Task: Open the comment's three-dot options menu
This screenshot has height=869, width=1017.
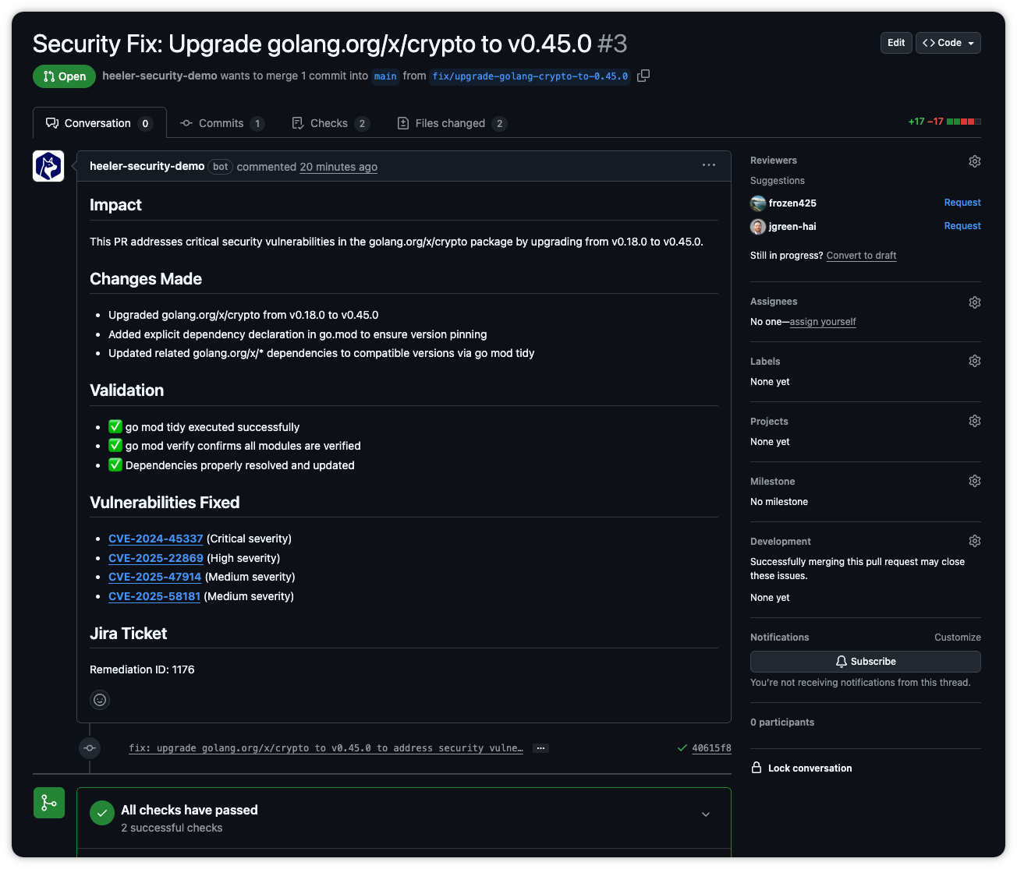Action: [x=708, y=165]
